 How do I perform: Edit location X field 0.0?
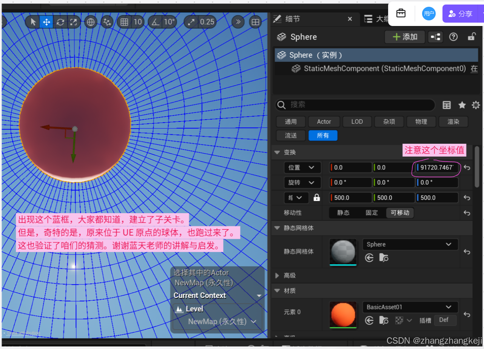pos(351,168)
